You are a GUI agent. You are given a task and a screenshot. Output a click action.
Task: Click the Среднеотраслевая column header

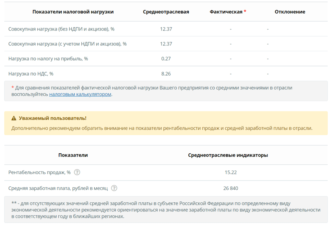pos(166,12)
